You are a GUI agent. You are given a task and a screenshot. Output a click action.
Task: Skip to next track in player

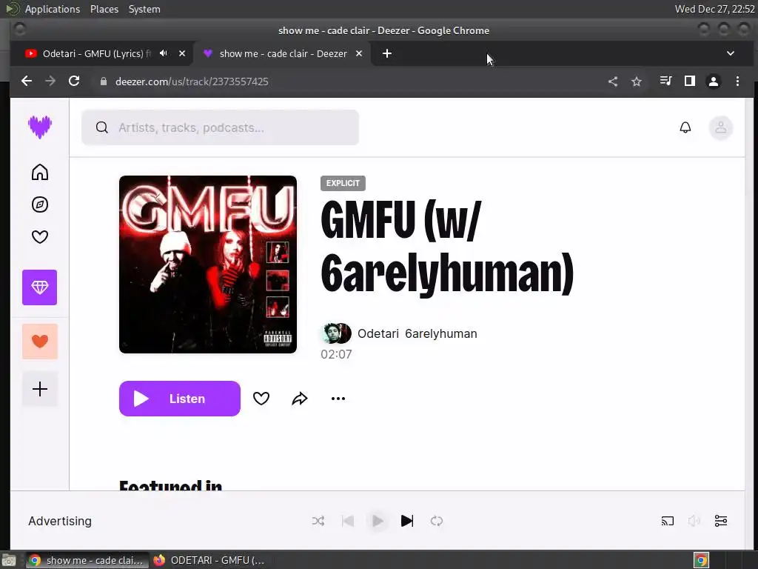(x=407, y=521)
